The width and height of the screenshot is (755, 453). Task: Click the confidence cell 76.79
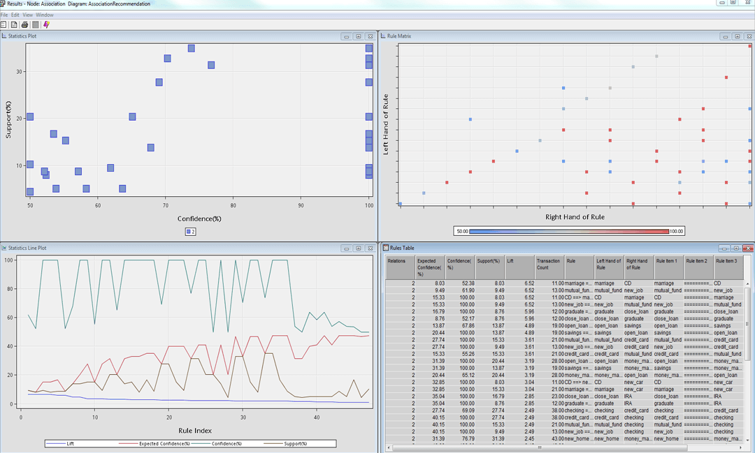click(460, 439)
